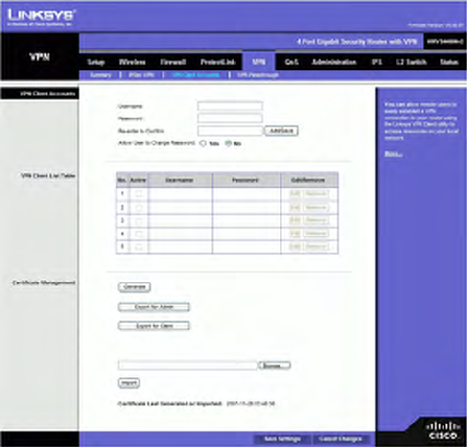The width and height of the screenshot is (467, 447).
Task: Click the Export for Client button
Action: [x=153, y=326]
